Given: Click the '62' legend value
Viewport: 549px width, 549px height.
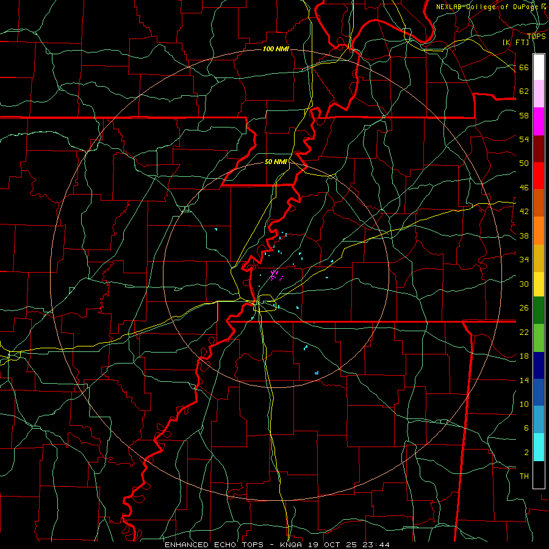Looking at the screenshot, I should (524, 91).
